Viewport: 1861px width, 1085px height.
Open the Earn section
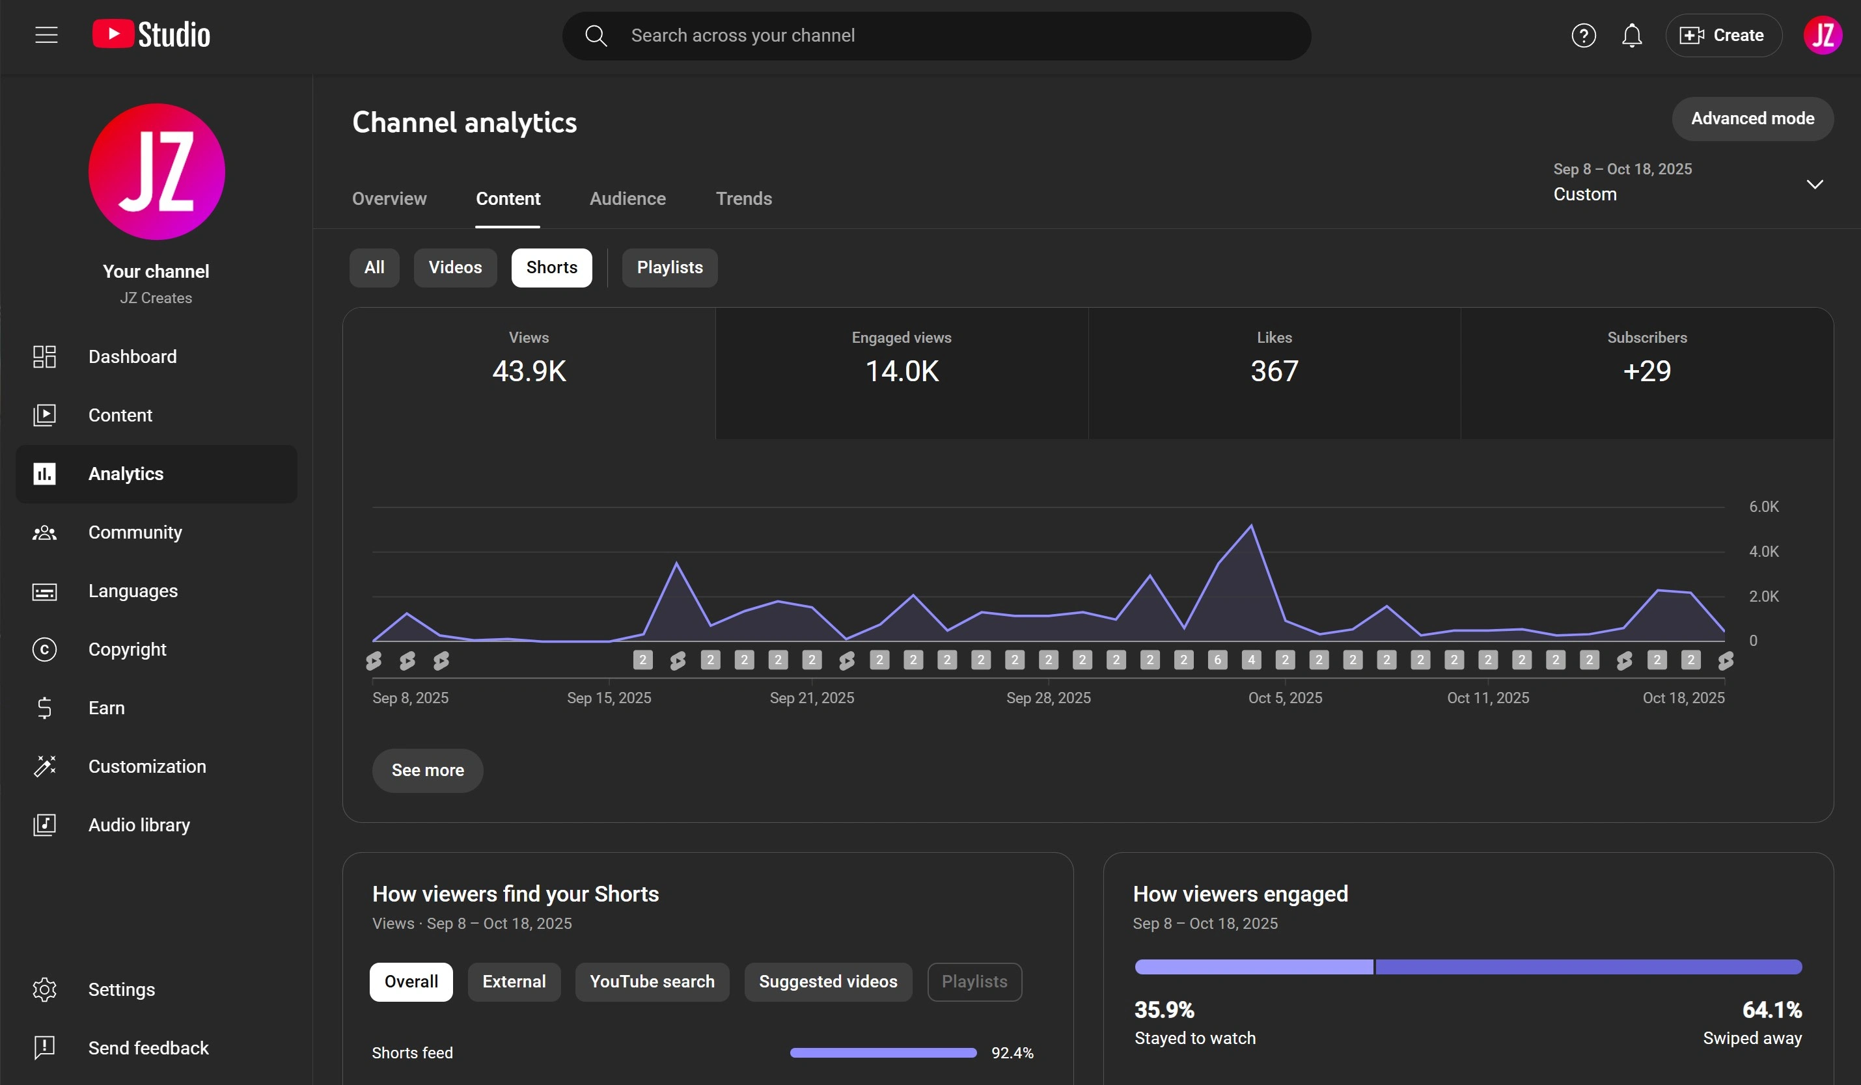coord(106,708)
